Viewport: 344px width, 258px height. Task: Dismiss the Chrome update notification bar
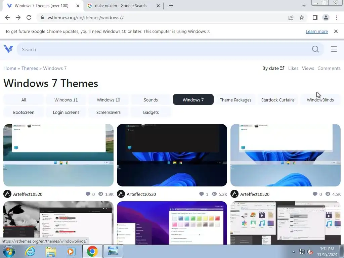tap(336, 31)
